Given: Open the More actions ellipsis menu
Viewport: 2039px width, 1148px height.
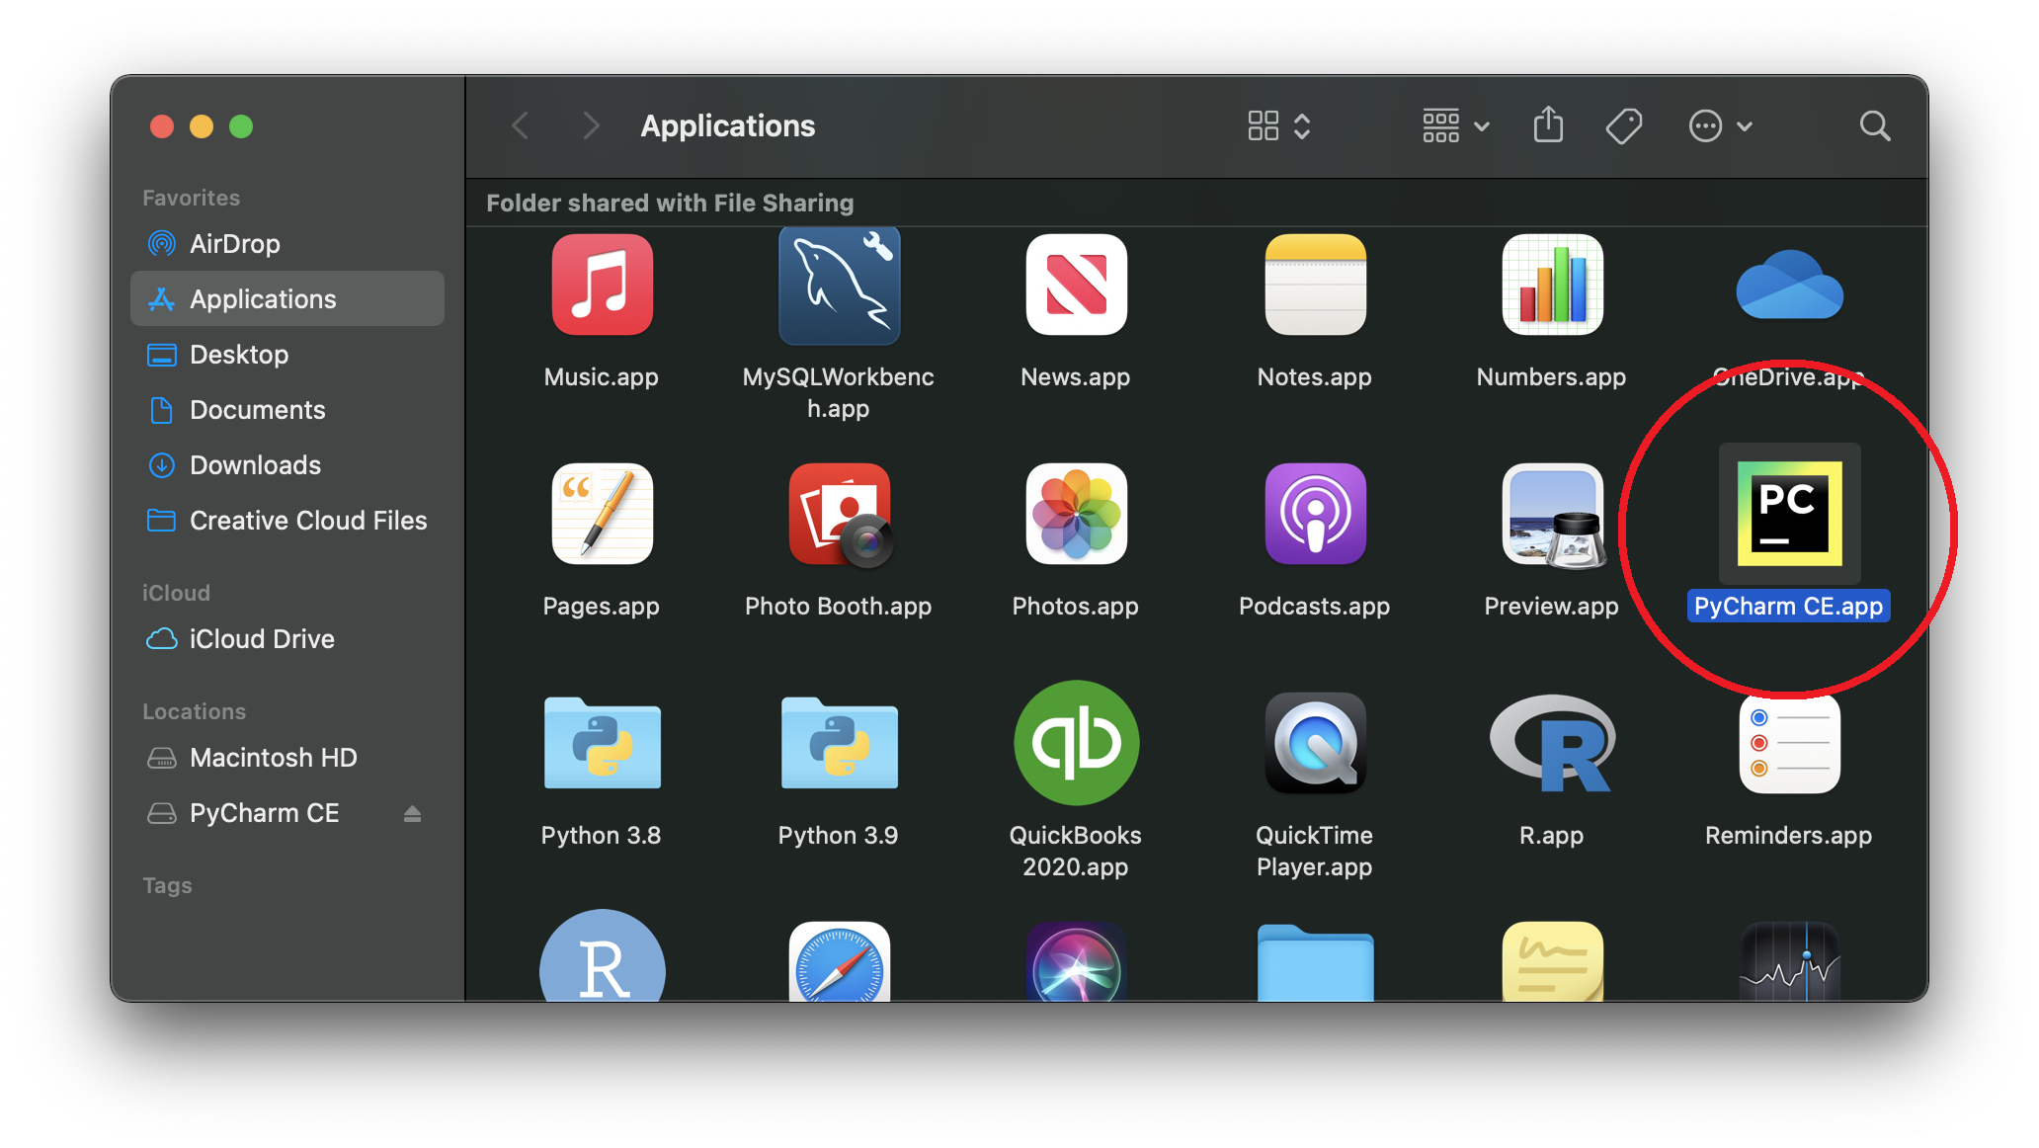Looking at the screenshot, I should coord(1720,125).
